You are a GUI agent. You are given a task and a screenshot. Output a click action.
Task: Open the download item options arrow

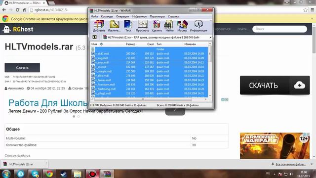(x=46, y=163)
